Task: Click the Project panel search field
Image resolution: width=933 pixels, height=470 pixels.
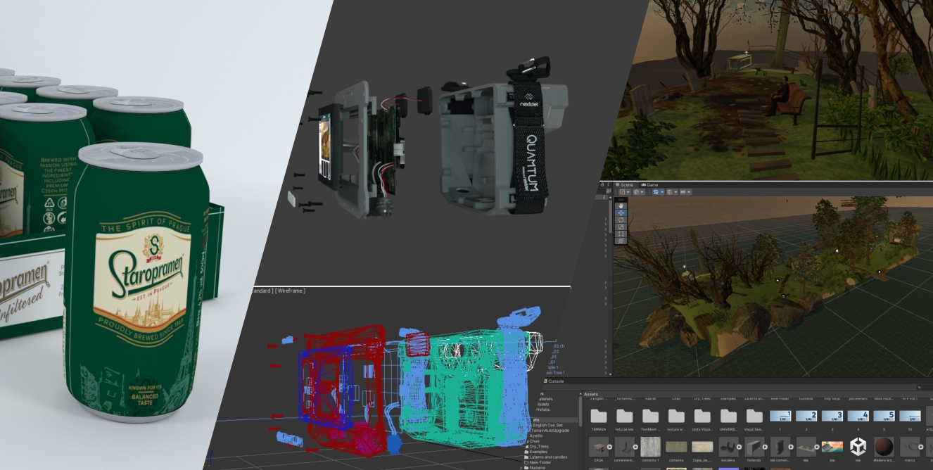Action: pos(925,388)
